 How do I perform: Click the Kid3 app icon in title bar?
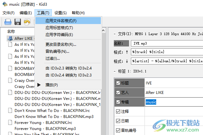(4, 4)
